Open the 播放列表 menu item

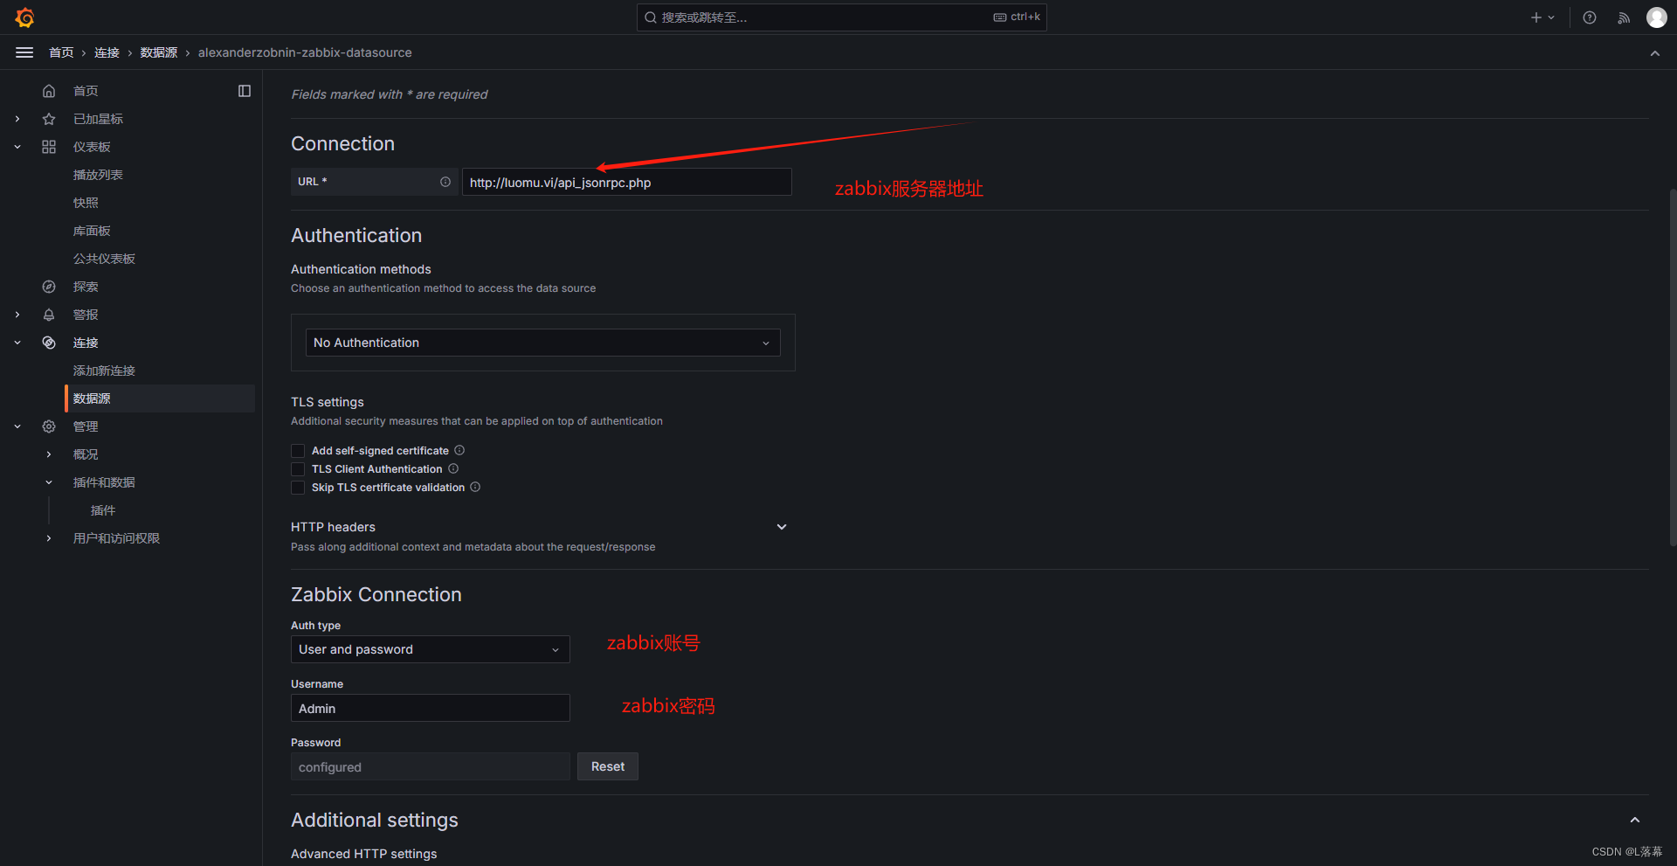(98, 175)
